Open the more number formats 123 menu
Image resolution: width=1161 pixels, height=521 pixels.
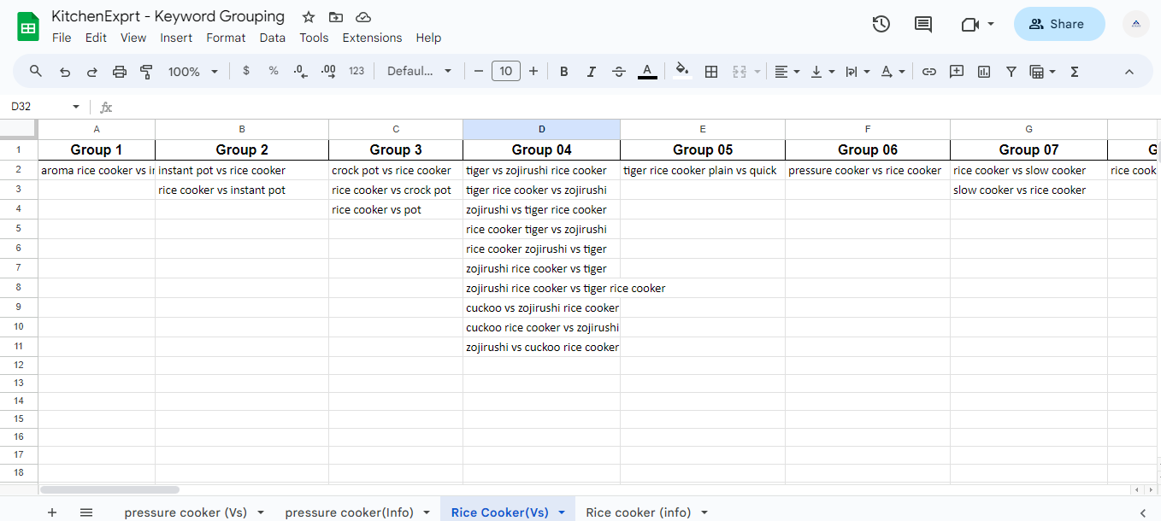[357, 72]
